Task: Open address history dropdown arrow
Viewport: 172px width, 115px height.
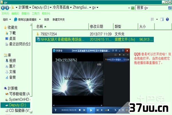Action: click(x=129, y=8)
